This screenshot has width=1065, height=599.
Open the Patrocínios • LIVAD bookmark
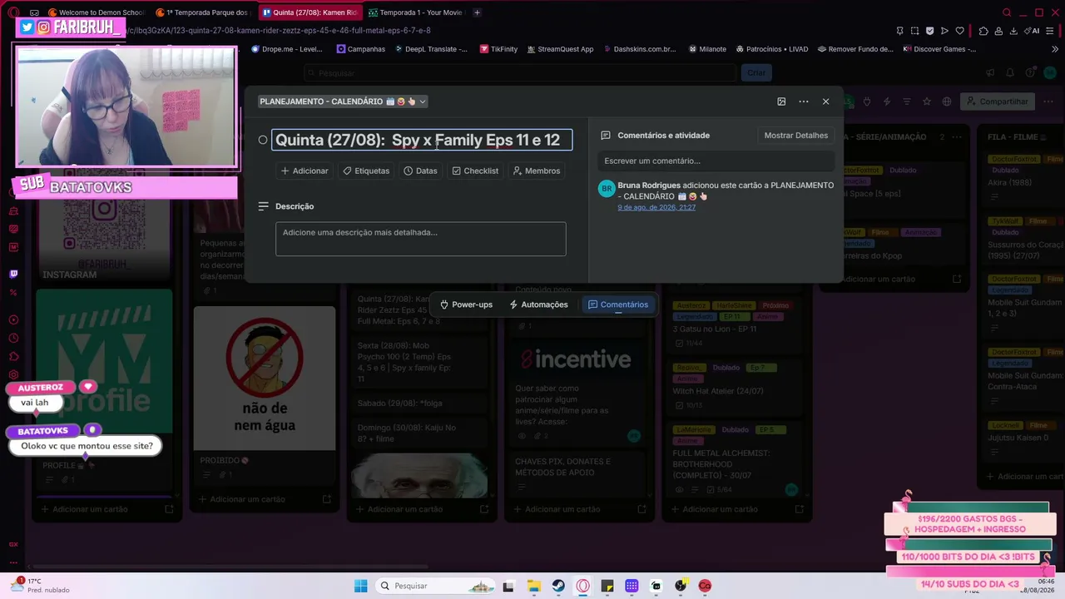(771, 49)
